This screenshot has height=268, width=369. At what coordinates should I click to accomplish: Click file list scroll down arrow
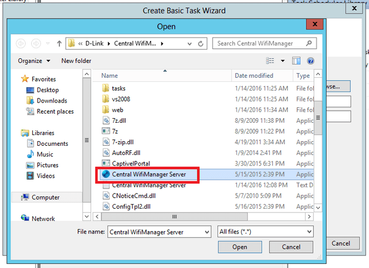318,207
